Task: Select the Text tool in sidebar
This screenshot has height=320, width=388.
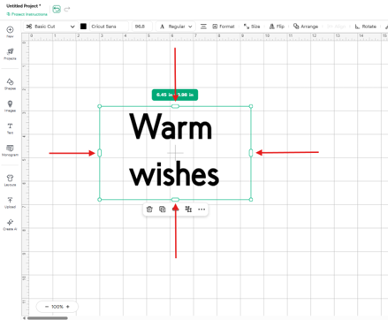Action: pos(10,128)
